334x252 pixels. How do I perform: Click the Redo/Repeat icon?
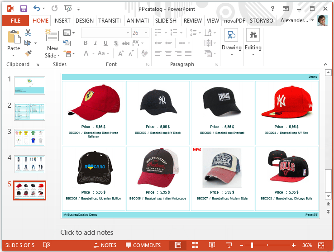coord(54,9)
